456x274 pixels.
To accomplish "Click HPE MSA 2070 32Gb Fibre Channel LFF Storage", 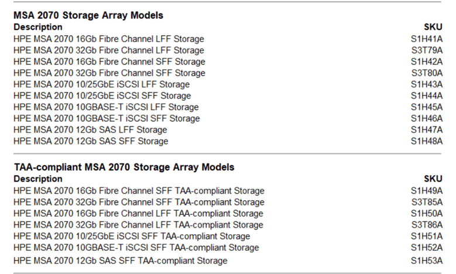I will point(109,50).
